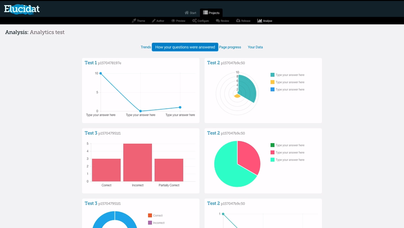Image resolution: width=404 pixels, height=228 pixels.
Task: Click the Theme brush icon
Action: 134,21
